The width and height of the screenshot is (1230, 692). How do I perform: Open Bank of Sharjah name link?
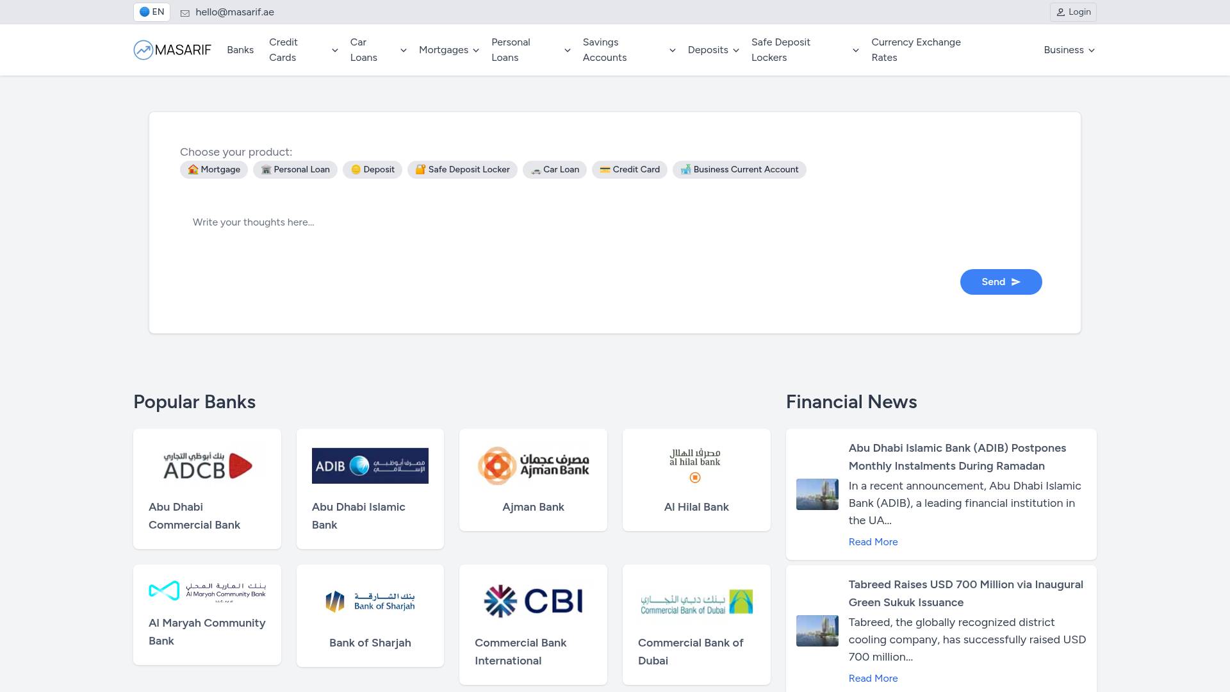(x=370, y=643)
